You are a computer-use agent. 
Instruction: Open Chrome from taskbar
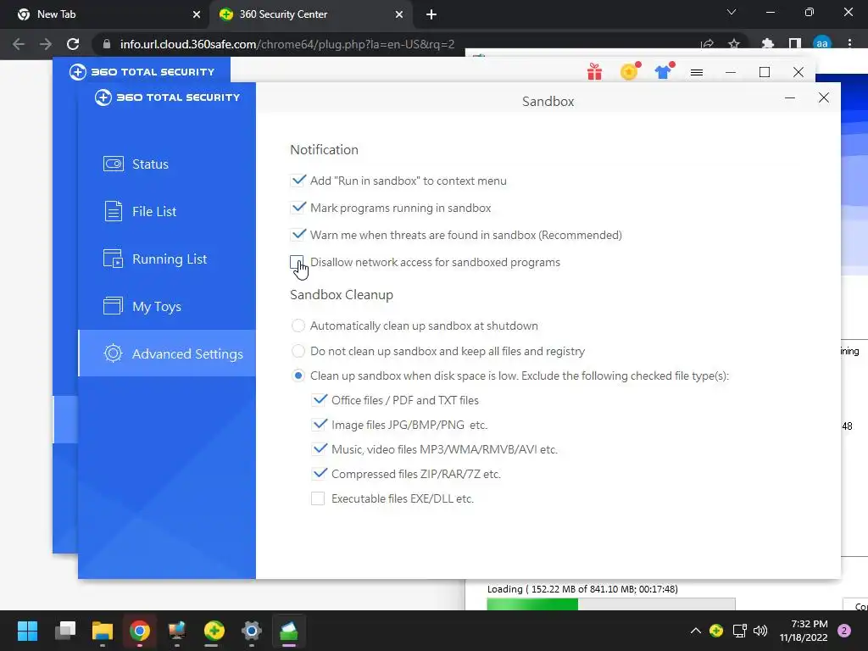coord(140,631)
